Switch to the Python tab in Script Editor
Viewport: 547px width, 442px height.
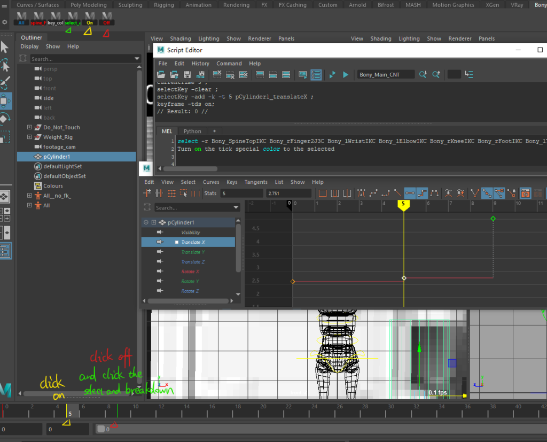192,131
